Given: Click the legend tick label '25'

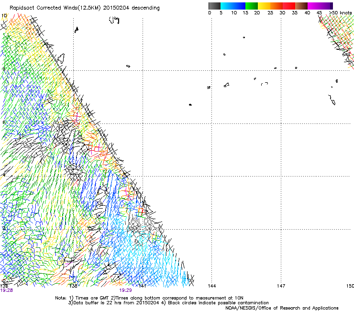Looking at the screenshot, I should 270,13.
